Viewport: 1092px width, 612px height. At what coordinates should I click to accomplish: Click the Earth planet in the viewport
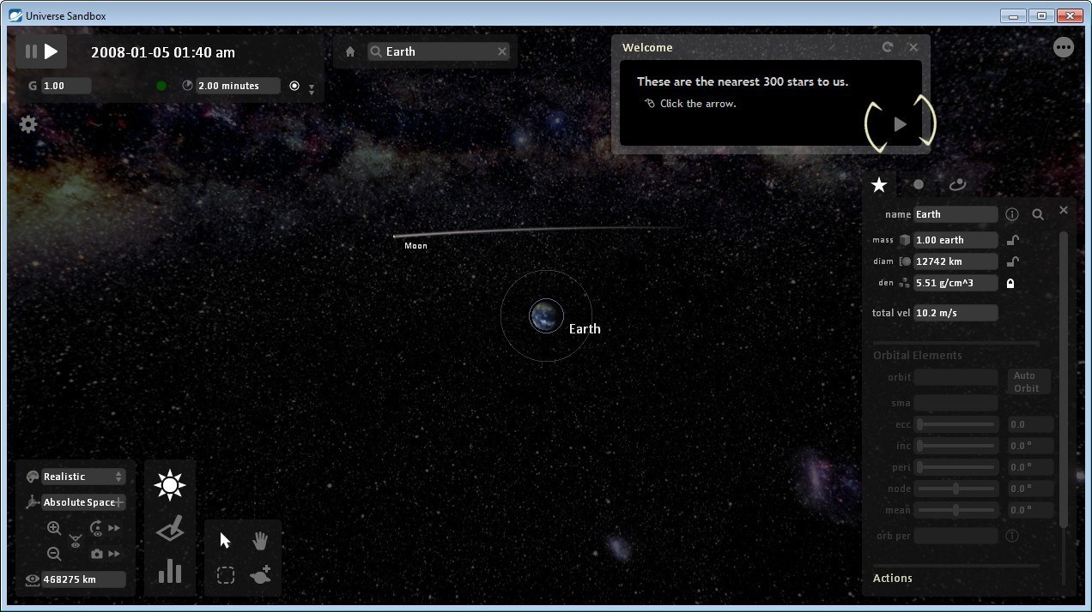click(x=546, y=316)
